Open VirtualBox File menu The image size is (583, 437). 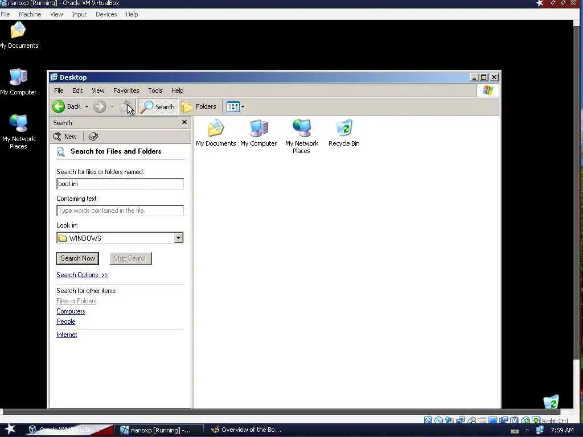pos(5,14)
